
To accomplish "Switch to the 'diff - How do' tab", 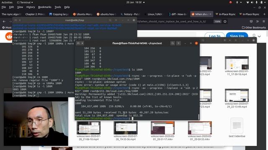I will pyautogui.click(x=178, y=14).
